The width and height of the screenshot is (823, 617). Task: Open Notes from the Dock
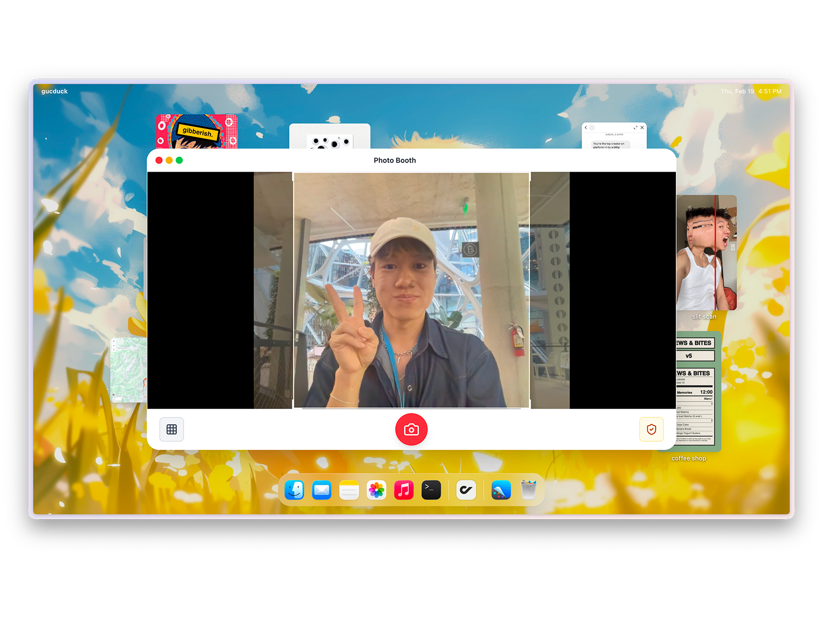(349, 489)
